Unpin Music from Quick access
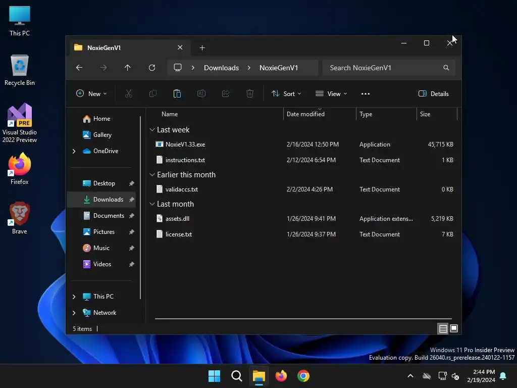This screenshot has height=388, width=517. point(132,248)
